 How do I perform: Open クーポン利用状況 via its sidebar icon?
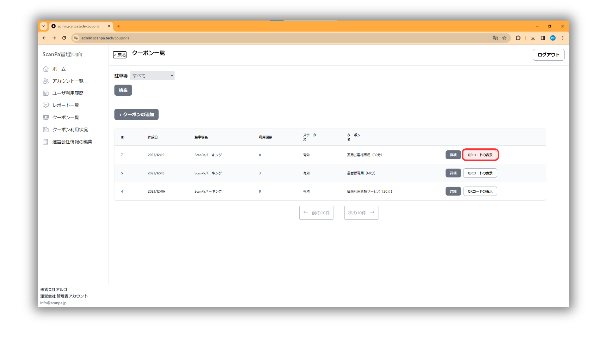click(x=46, y=129)
